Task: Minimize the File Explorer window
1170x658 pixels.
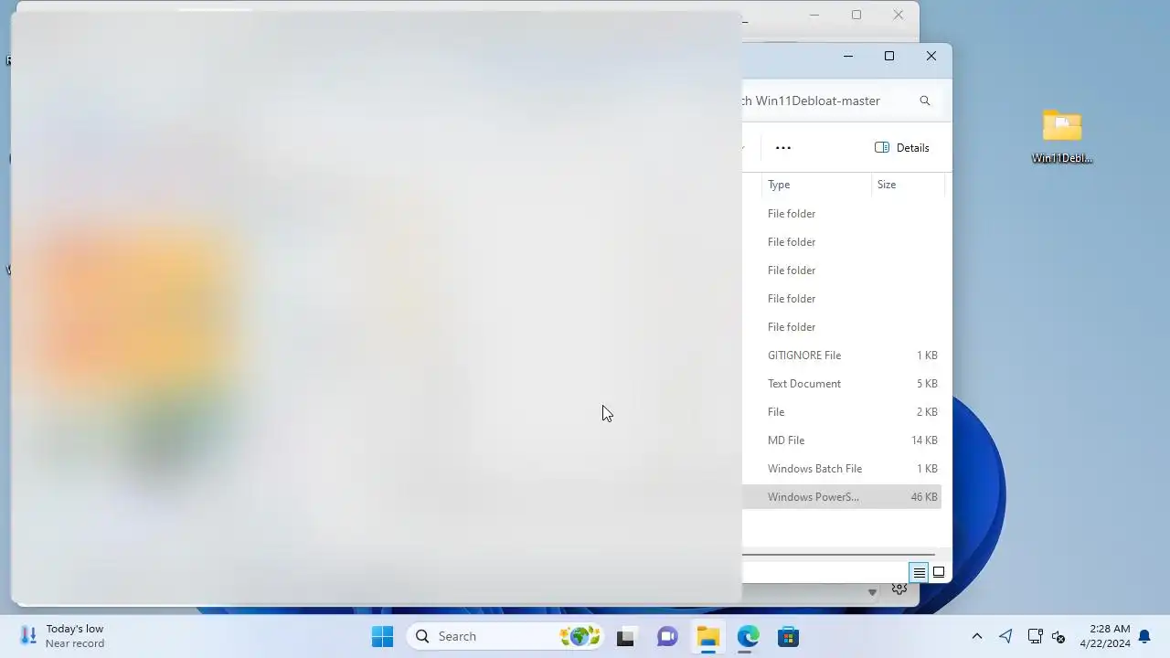Action: pos(847,56)
